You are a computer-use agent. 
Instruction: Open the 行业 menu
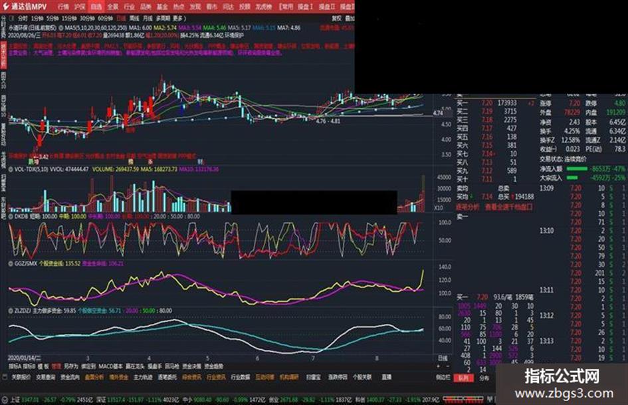point(130,7)
